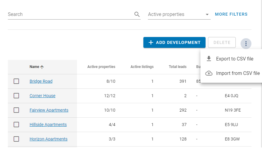Click the plus icon on Add Development
Viewport: 262px width, 148px height.
[x=151, y=42]
